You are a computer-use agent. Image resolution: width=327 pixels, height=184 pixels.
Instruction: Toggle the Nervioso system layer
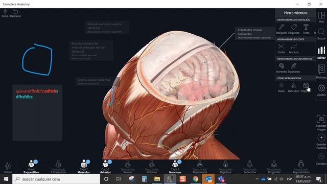pyautogui.click(x=175, y=166)
